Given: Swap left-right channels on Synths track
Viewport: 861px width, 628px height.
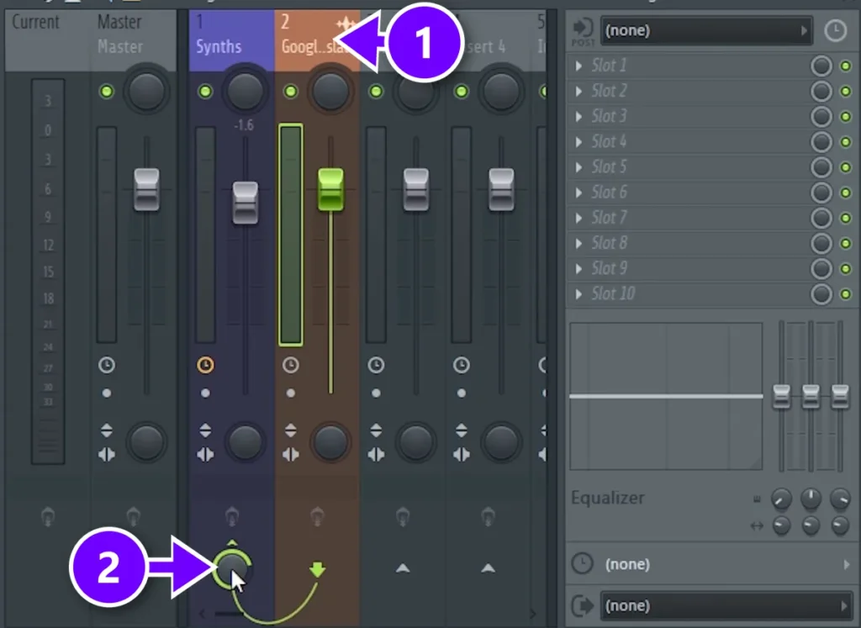Looking at the screenshot, I should 205,455.
